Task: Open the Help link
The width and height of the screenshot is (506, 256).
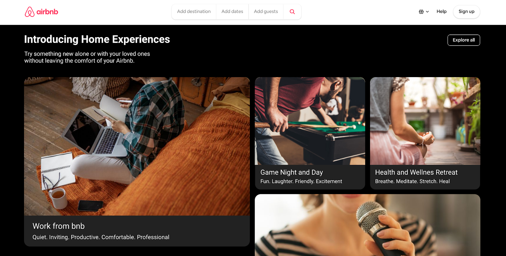Action: click(441, 12)
